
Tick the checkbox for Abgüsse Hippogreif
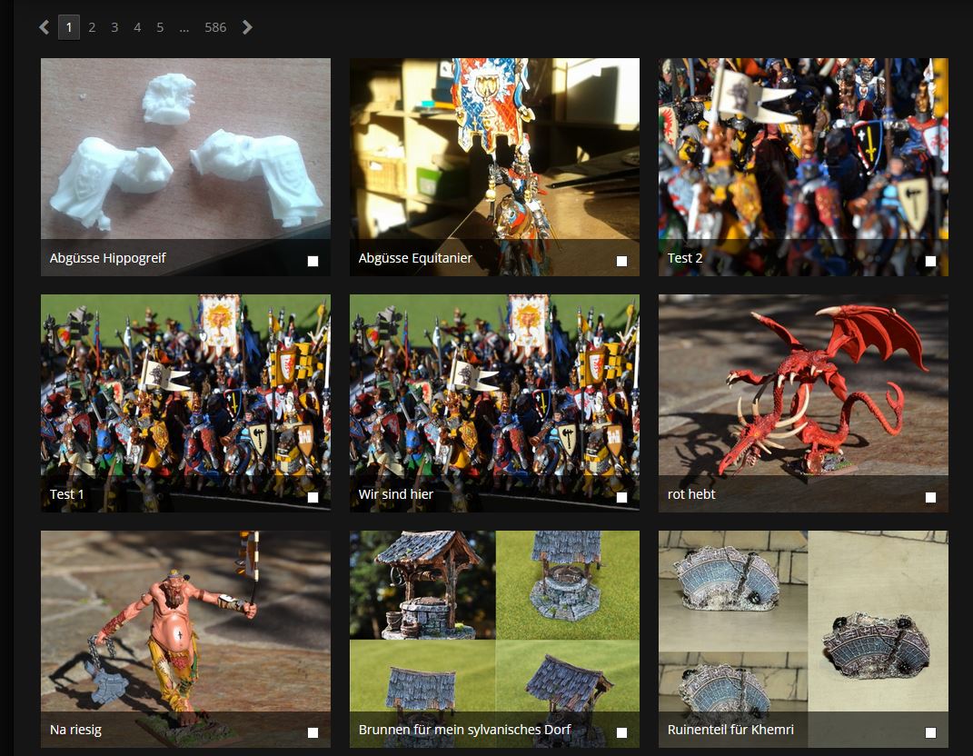(x=313, y=261)
